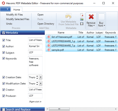
Task: Use Metadata From Selected File icon
Action: tap(68, 16)
